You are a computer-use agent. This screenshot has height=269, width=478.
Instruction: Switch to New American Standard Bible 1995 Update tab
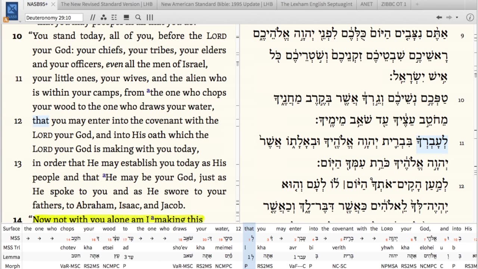pos(217,4)
